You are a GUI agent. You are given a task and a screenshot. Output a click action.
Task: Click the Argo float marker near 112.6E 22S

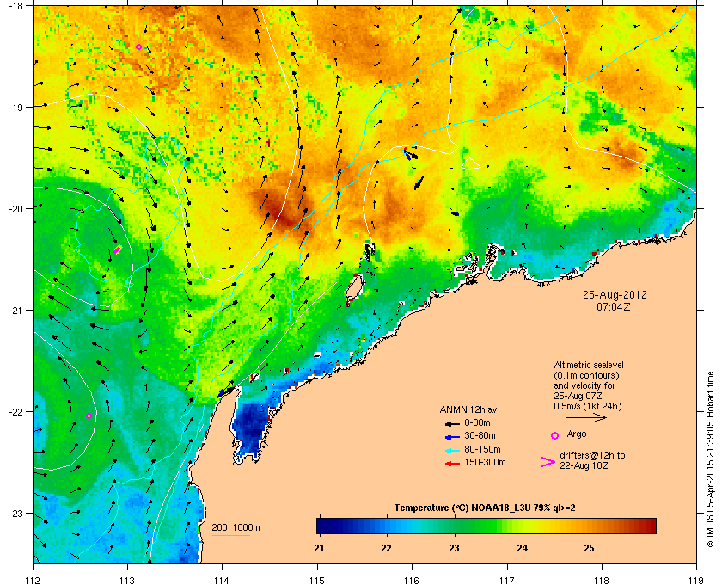coord(89,416)
